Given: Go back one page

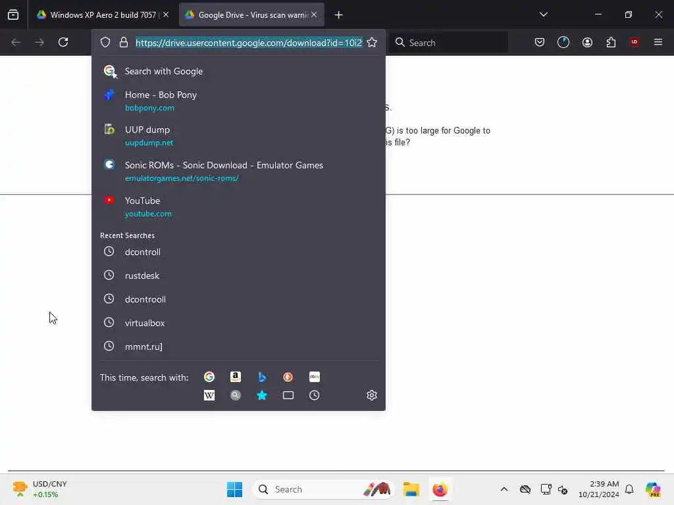Looking at the screenshot, I should point(16,42).
